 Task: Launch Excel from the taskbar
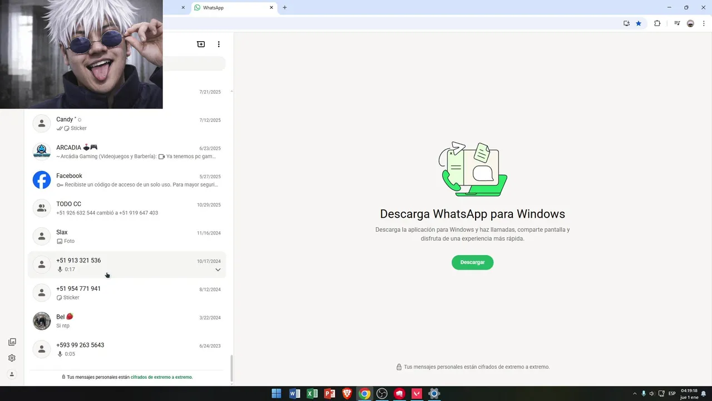coord(313,394)
